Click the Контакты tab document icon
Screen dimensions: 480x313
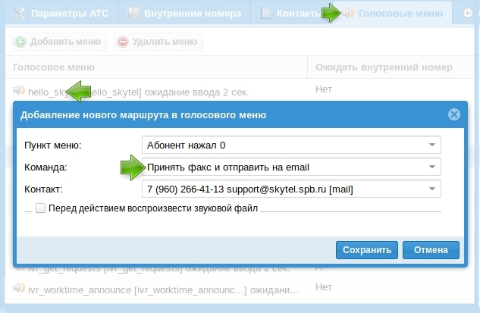266,14
